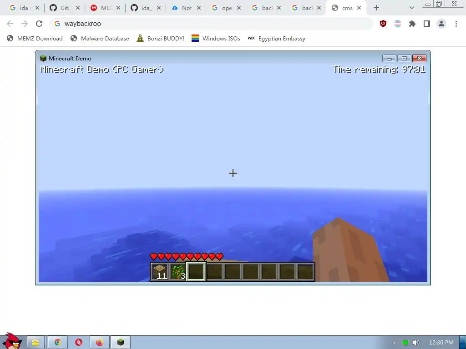
Task: Reload the current page
Action: click(39, 24)
